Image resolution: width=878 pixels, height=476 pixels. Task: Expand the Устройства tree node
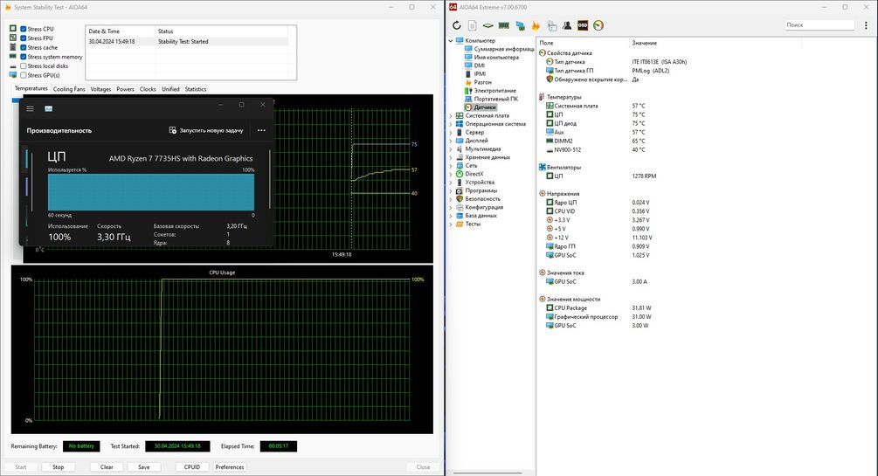tap(451, 182)
